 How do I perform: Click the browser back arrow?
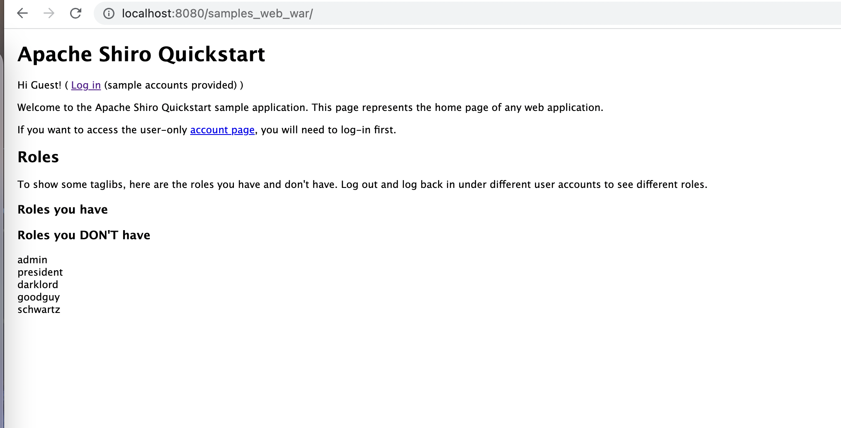[x=22, y=13]
